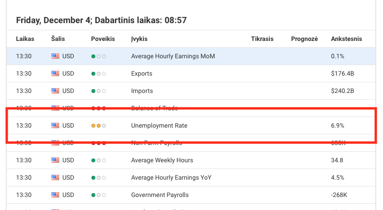Click the medium impact indicator for Unemployment Rate
Image resolution: width=383 pixels, height=210 pixels.
click(x=99, y=126)
